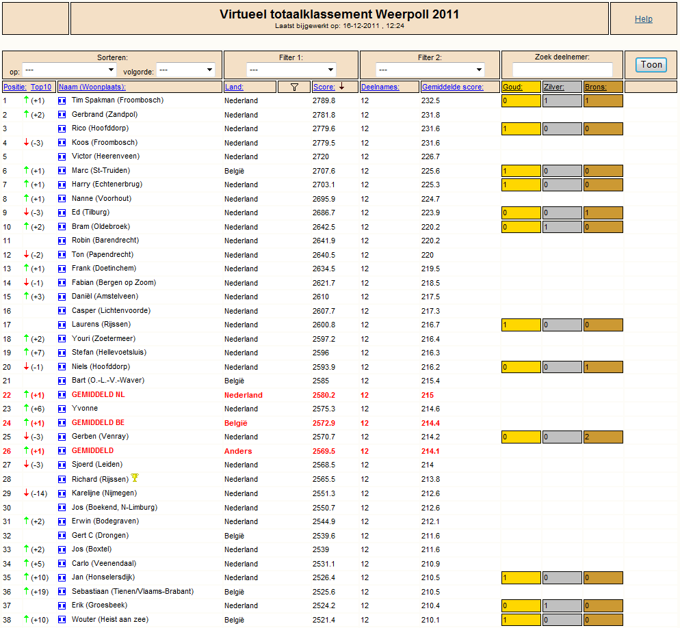Click the blue icon beside GEMIDDELD NL

pos(62,395)
